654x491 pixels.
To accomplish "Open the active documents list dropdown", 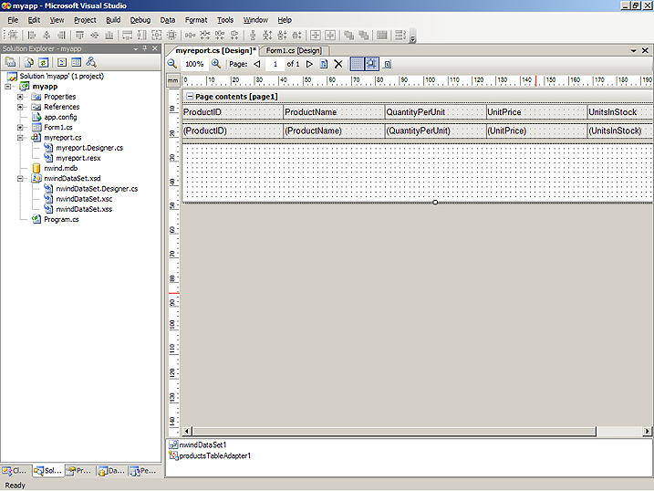I will pos(634,50).
